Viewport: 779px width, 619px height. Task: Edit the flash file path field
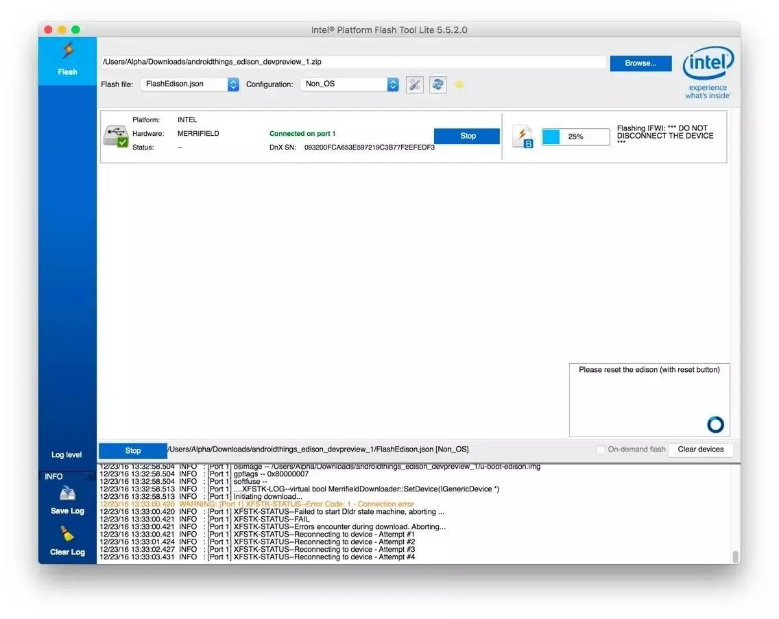353,62
